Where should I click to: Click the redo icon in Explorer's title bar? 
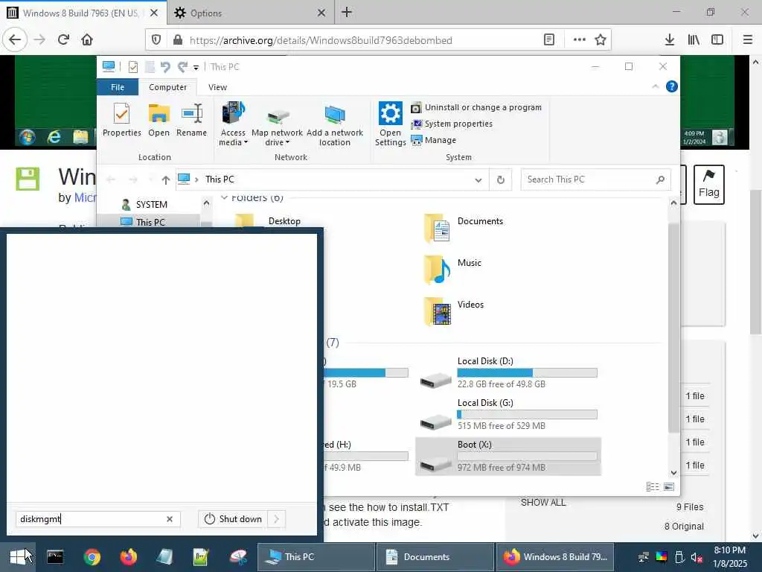(183, 66)
